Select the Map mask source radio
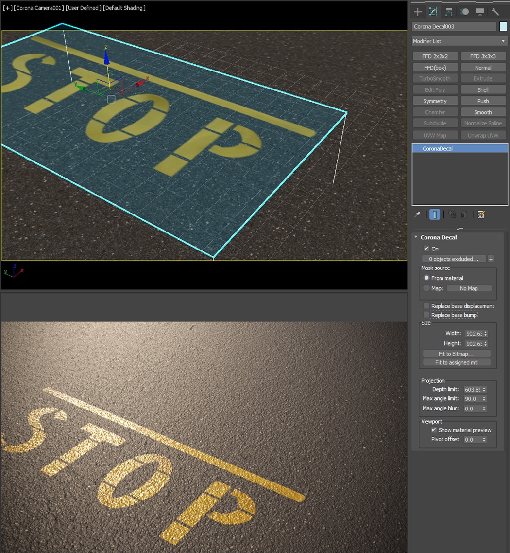510x553 pixels. point(426,288)
